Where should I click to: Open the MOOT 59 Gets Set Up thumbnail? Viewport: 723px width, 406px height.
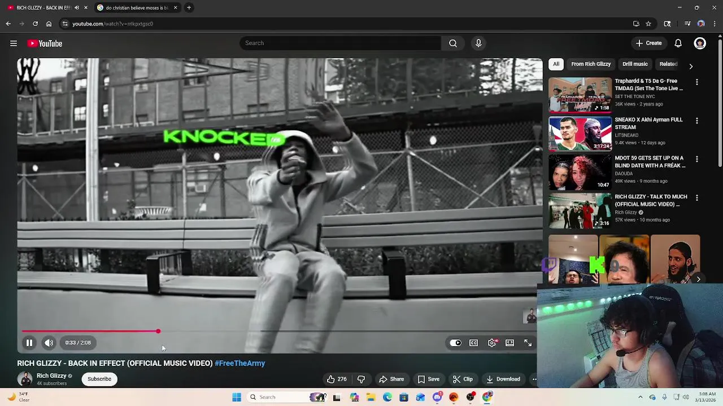(580, 173)
